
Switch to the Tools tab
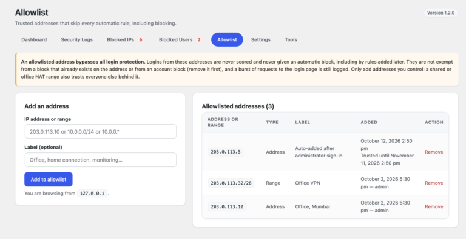[291, 39]
